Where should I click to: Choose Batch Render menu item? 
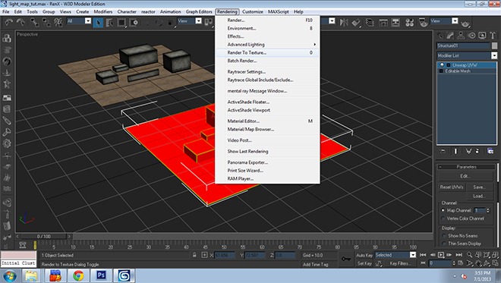coord(267,61)
